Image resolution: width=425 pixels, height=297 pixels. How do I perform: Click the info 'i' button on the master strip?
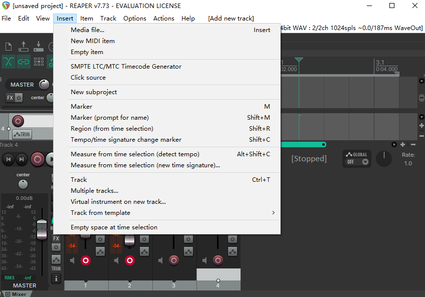(x=56, y=278)
